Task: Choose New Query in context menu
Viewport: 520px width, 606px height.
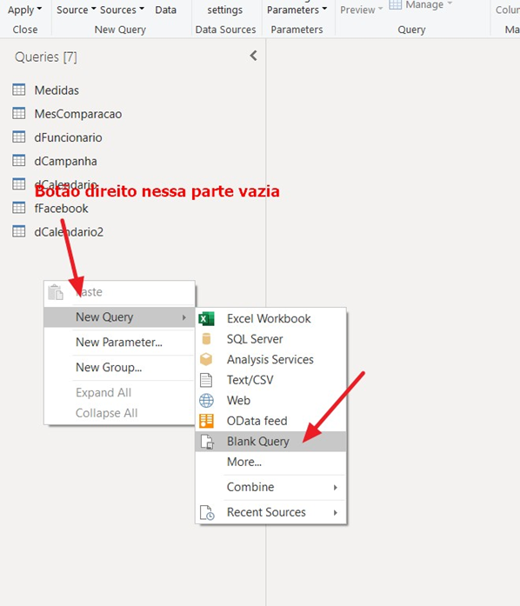Action: click(119, 317)
